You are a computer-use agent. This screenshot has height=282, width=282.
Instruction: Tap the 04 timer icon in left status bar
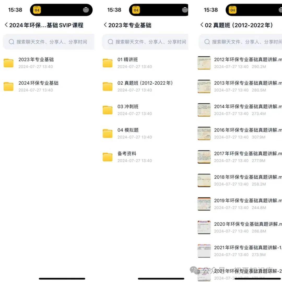click(37, 10)
